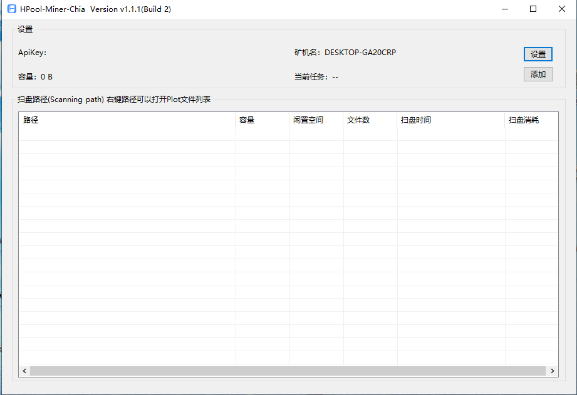Click the 扫盘消耗 column header
Image resolution: width=577 pixels, height=395 pixels.
point(531,120)
